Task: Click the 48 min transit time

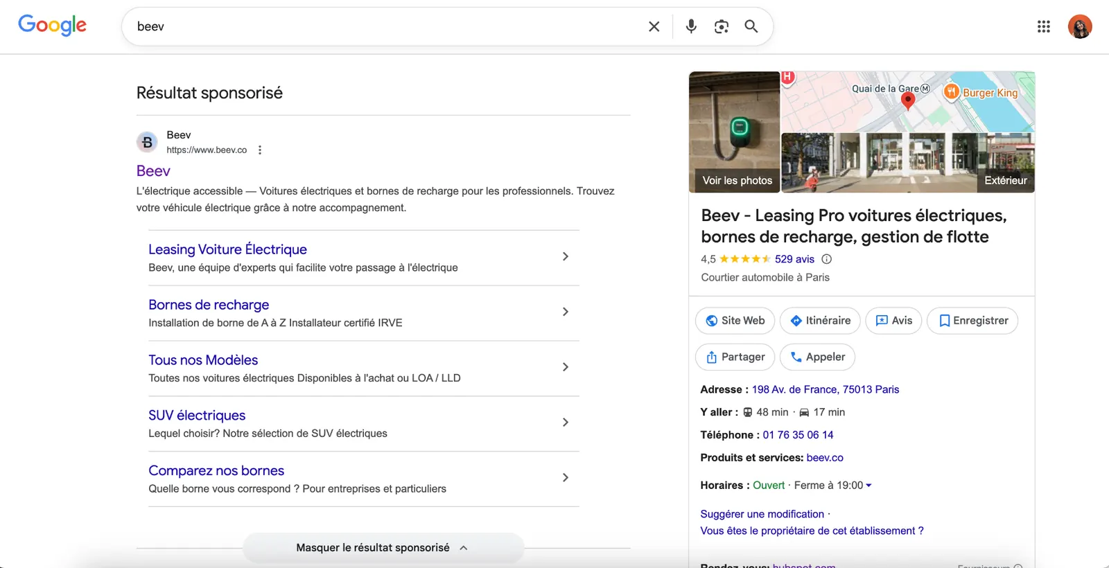Action: pyautogui.click(x=772, y=412)
